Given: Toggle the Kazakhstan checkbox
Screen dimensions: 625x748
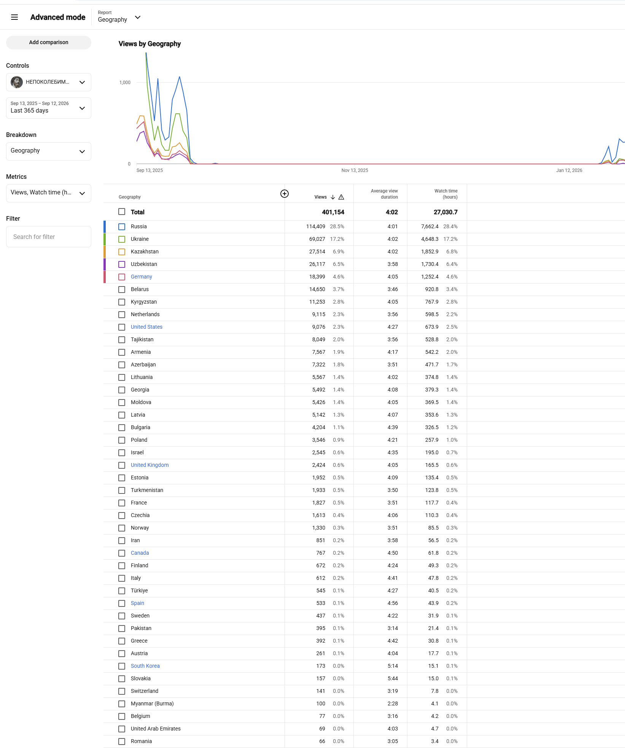Looking at the screenshot, I should click(x=122, y=252).
